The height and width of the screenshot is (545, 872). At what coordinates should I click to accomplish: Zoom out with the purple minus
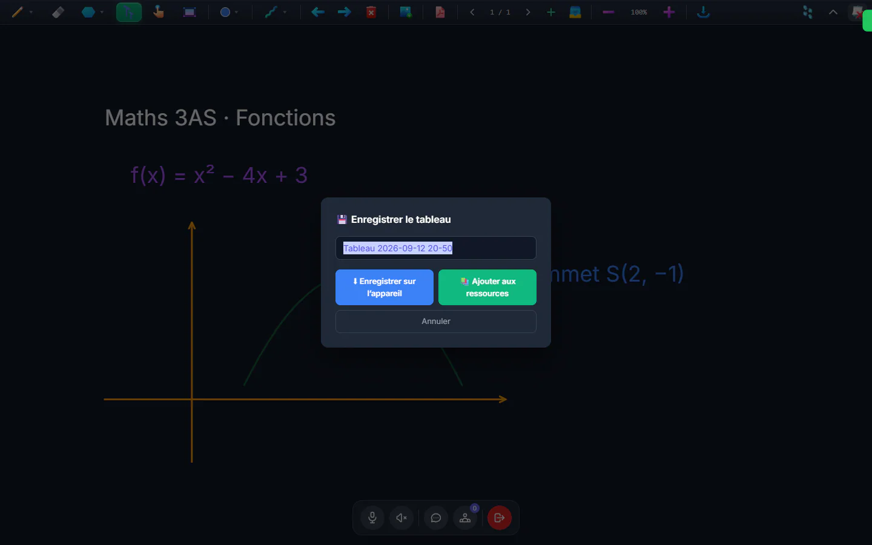(x=609, y=12)
